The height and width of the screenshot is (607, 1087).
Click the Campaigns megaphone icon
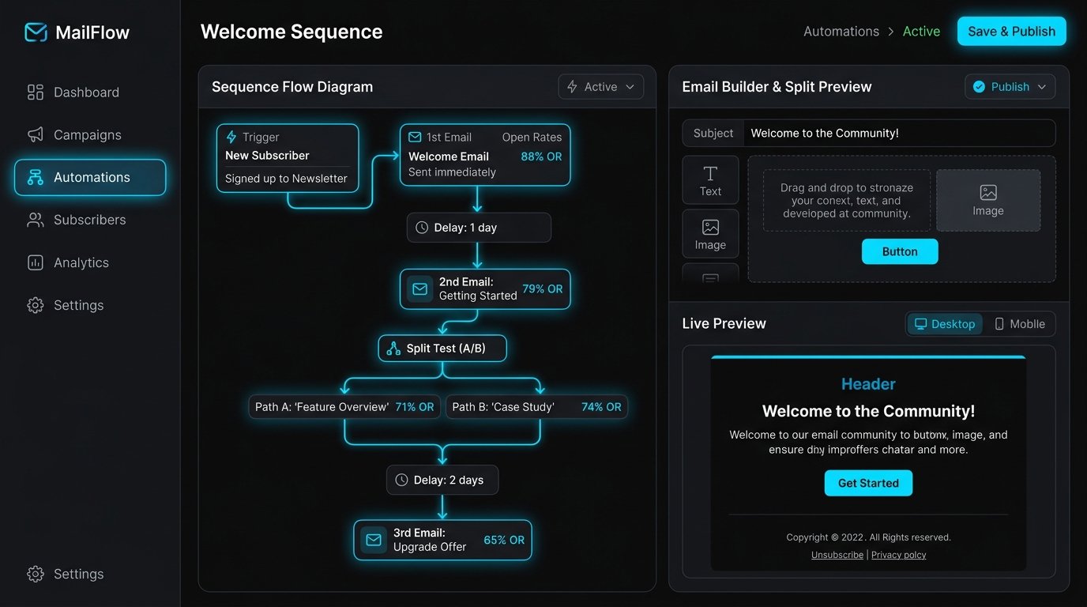point(36,135)
